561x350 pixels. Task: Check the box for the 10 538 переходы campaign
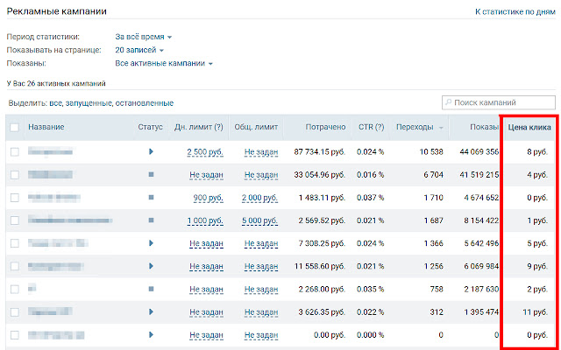coord(15,152)
